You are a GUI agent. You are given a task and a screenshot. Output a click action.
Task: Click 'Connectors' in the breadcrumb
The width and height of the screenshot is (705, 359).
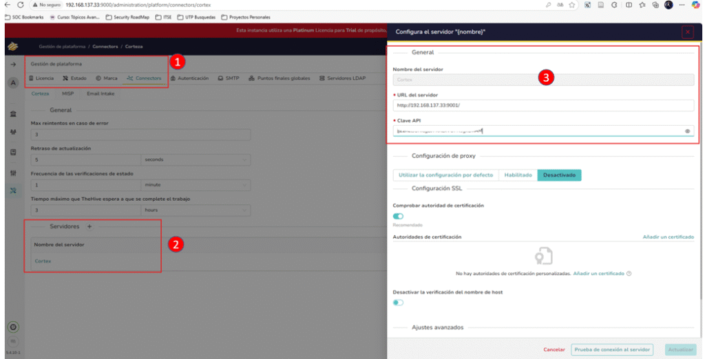105,46
